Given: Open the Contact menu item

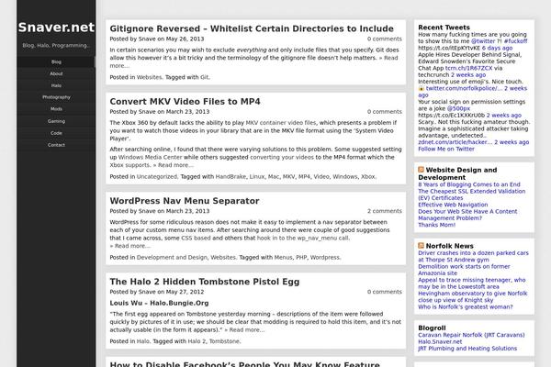Looking at the screenshot, I should (x=56, y=145).
